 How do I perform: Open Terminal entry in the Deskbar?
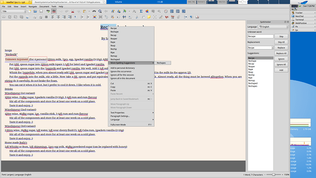pyautogui.click(x=303, y=20)
